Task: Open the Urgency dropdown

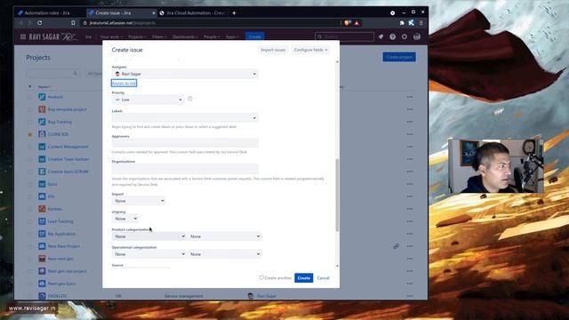Action: 125,219
